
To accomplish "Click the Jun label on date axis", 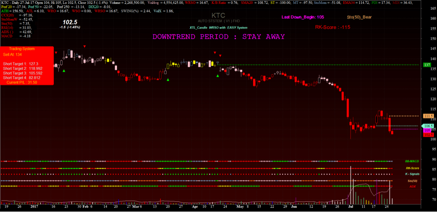I will (293, 207).
